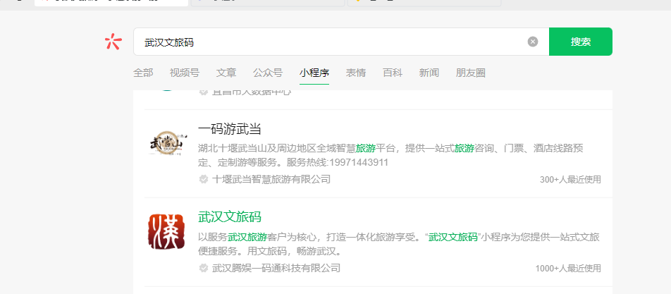
Task: Open the 一码游武当 result title
Action: click(229, 129)
